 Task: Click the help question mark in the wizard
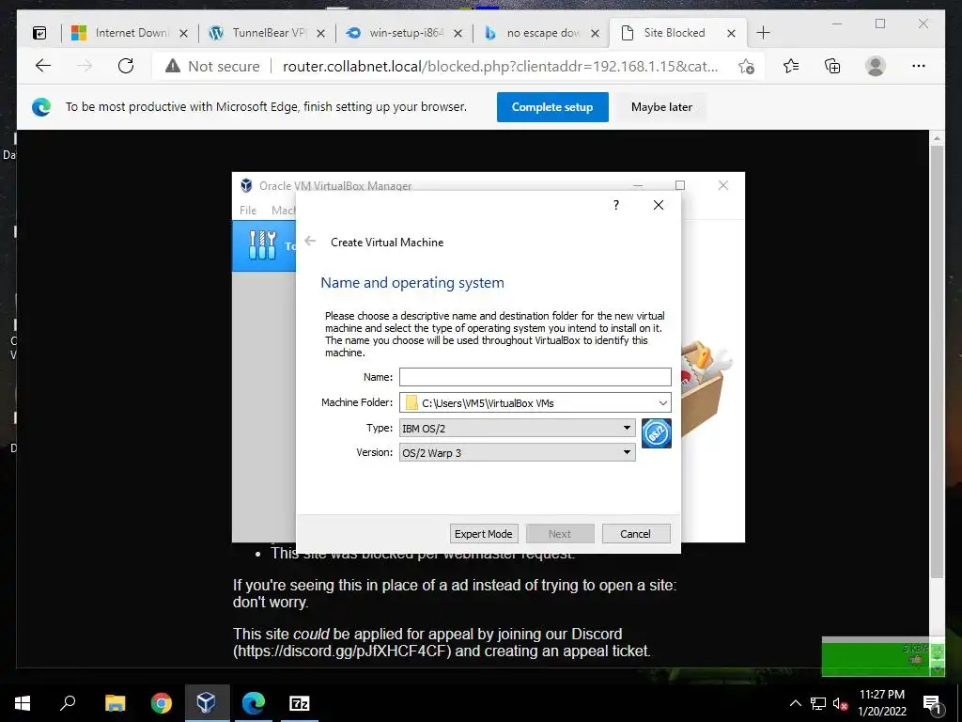(616, 205)
